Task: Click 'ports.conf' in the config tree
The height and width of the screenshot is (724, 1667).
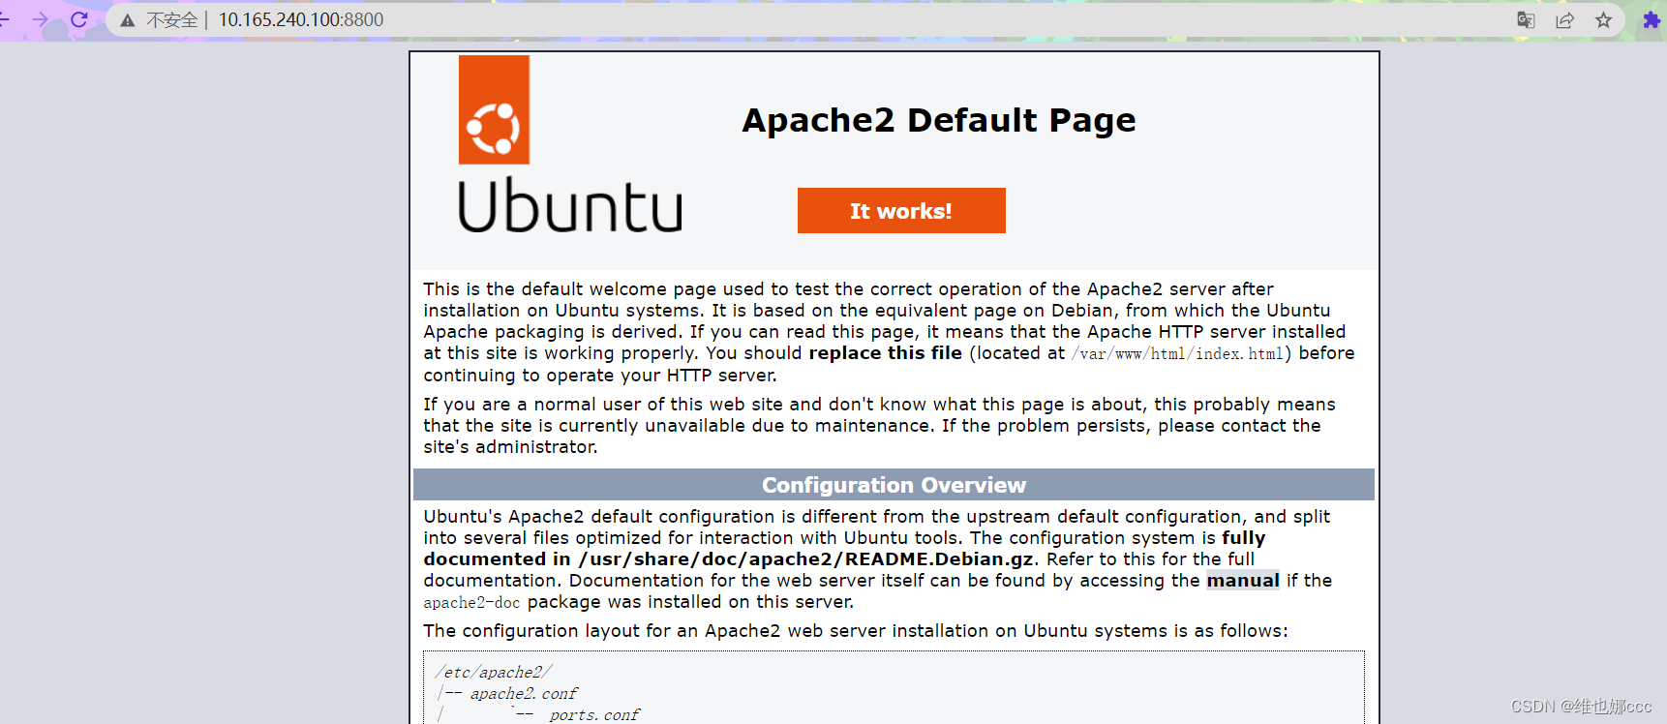Action: (594, 714)
